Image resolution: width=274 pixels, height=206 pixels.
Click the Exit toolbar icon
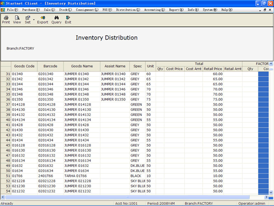(x=68, y=20)
